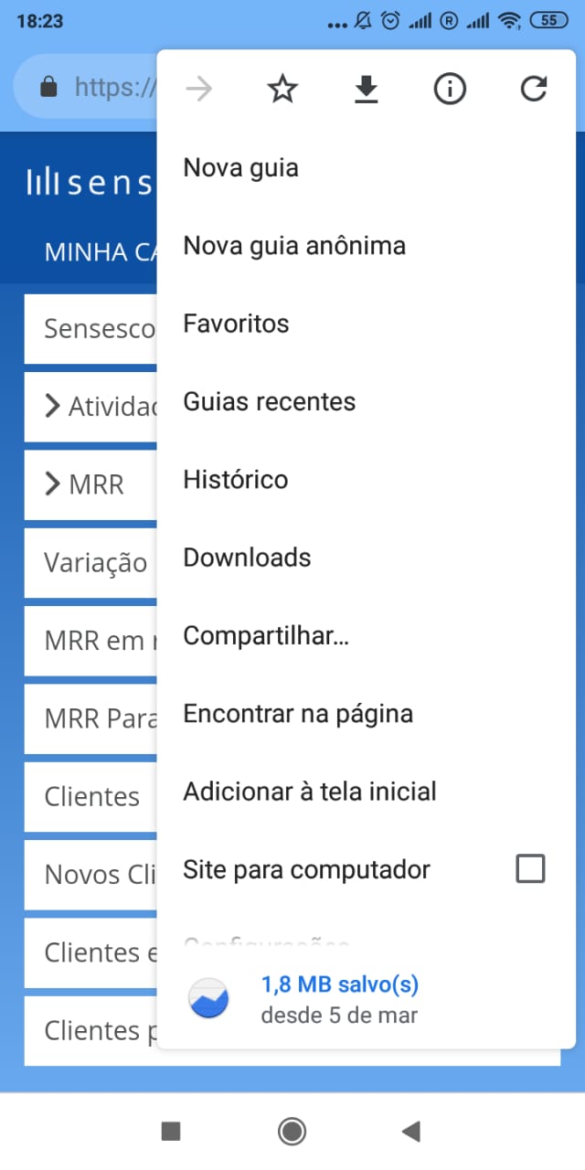This screenshot has height=1170, width=585.
Task: Open the page info icon
Action: [450, 89]
